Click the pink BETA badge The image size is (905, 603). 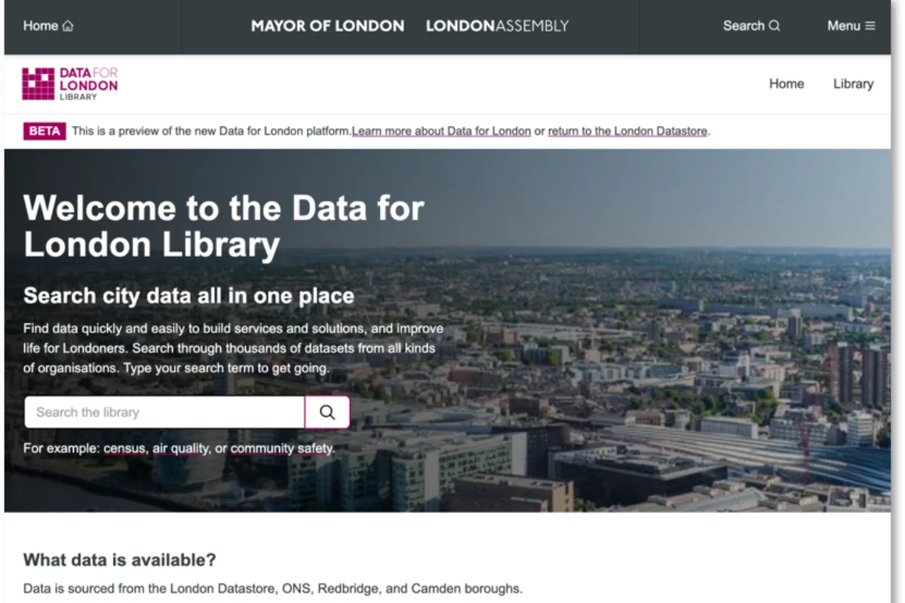(44, 131)
